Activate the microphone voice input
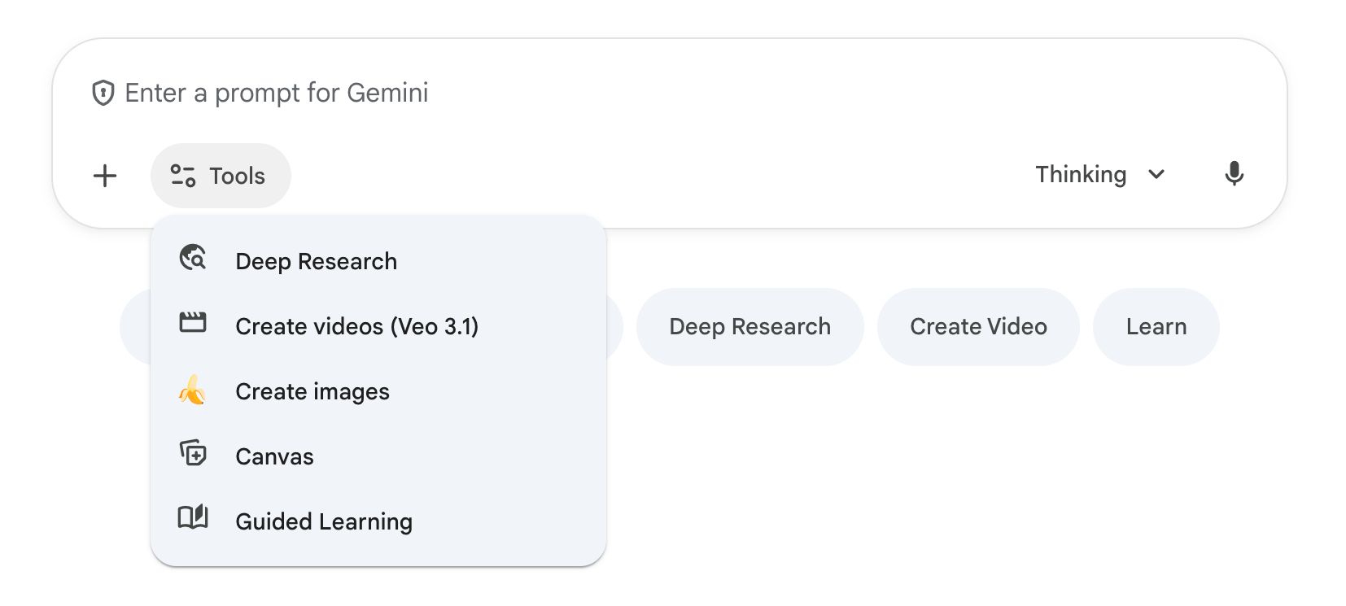 click(1234, 174)
